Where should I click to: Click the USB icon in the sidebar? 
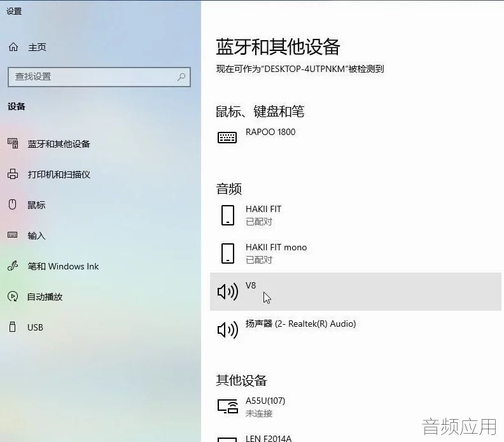(13, 327)
